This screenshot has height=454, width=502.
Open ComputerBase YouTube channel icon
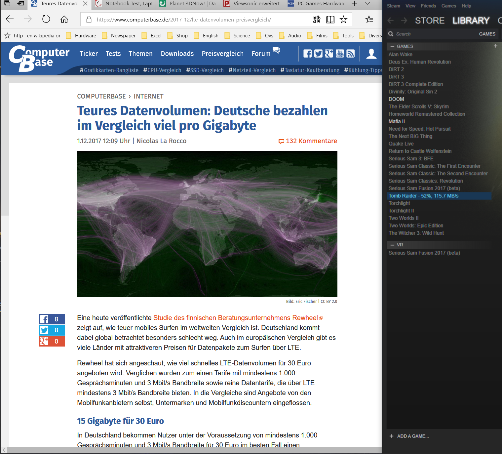point(340,54)
